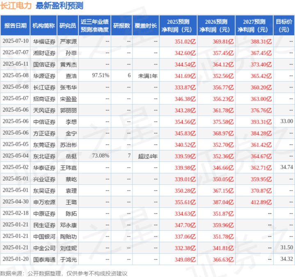295x277 pixels.
Task: Click researcher name 黄秀杰
Action: pos(69,64)
